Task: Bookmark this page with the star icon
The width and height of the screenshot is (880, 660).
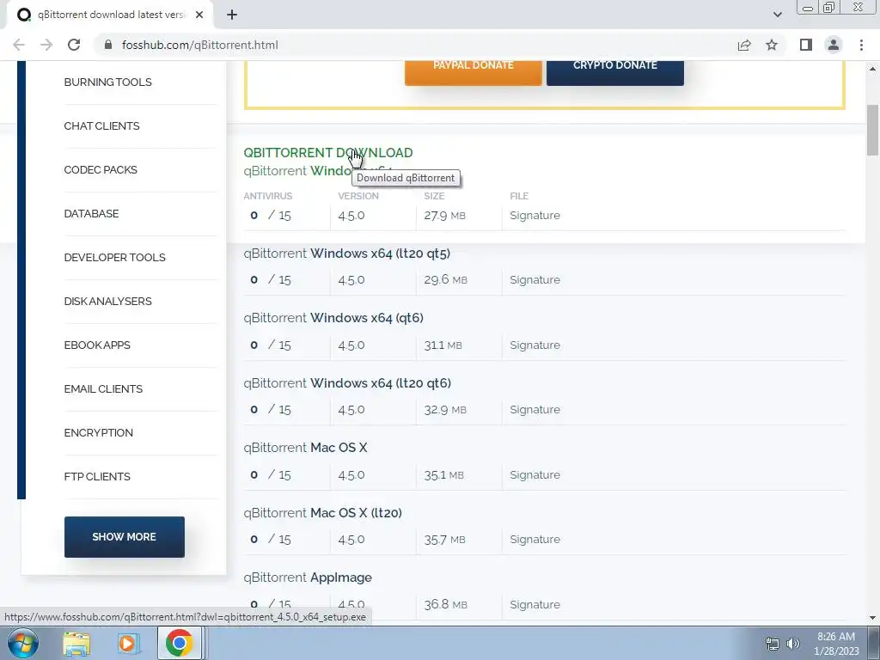Action: (772, 45)
